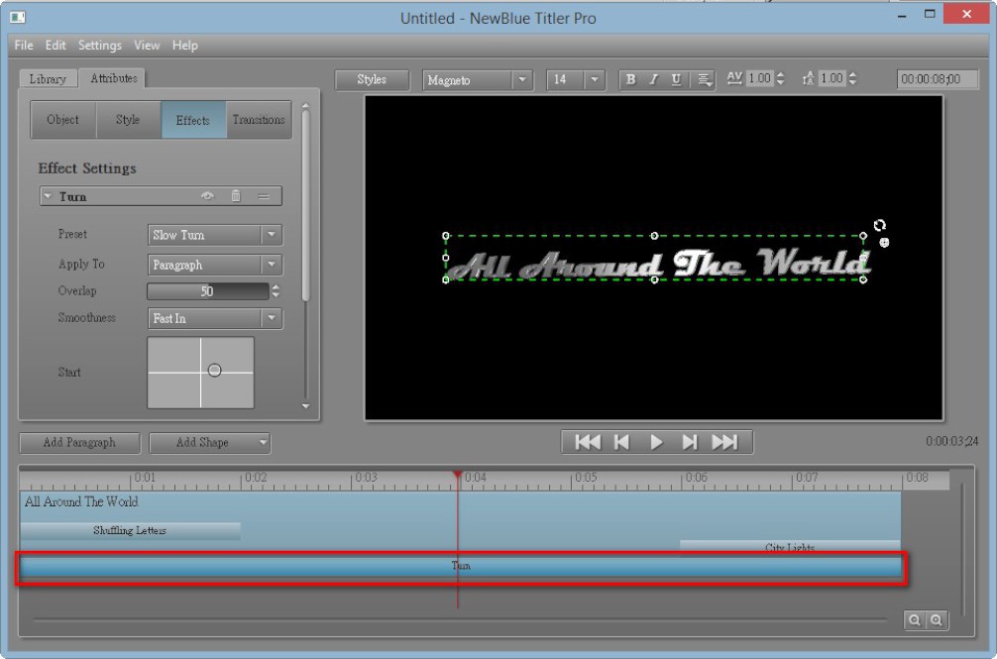997x659 pixels.
Task: Click the Styles button
Action: (372, 79)
